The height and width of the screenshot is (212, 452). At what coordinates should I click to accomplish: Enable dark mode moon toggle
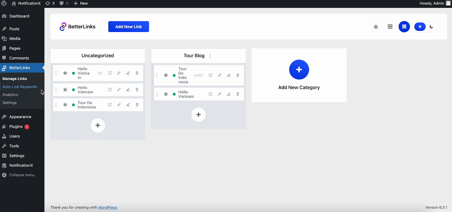point(431,27)
